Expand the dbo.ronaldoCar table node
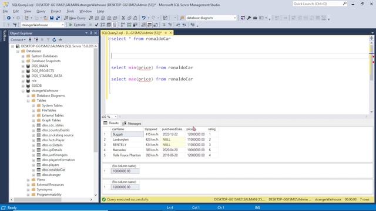Screen dimensions: 376x211 coord(33,170)
